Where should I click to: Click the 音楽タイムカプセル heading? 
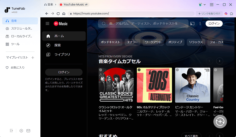pos(120,61)
